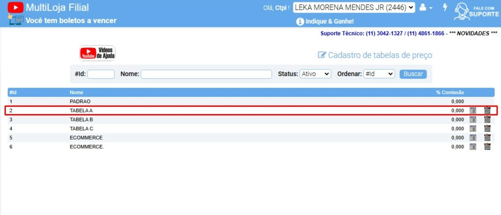Open the Videos de Ajuda YouTube thumbnail
The width and height of the screenshot is (501, 215).
click(97, 53)
